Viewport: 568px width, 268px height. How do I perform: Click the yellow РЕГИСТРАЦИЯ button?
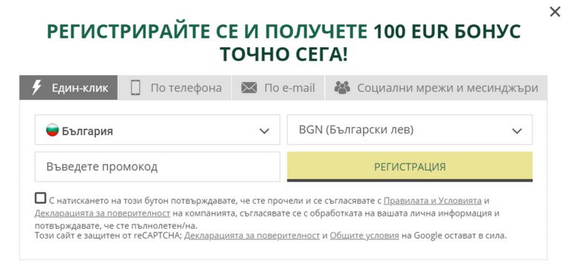[410, 167]
